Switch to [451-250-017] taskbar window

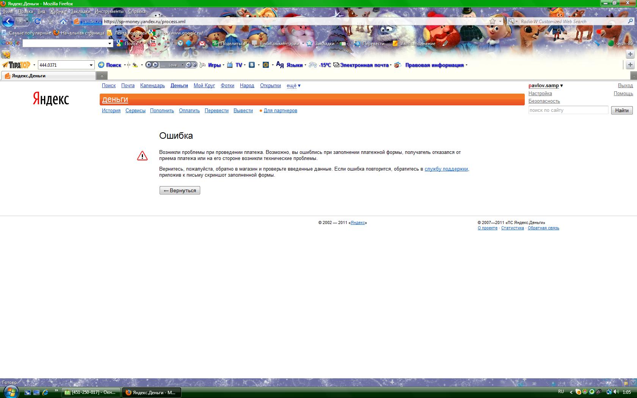click(91, 392)
